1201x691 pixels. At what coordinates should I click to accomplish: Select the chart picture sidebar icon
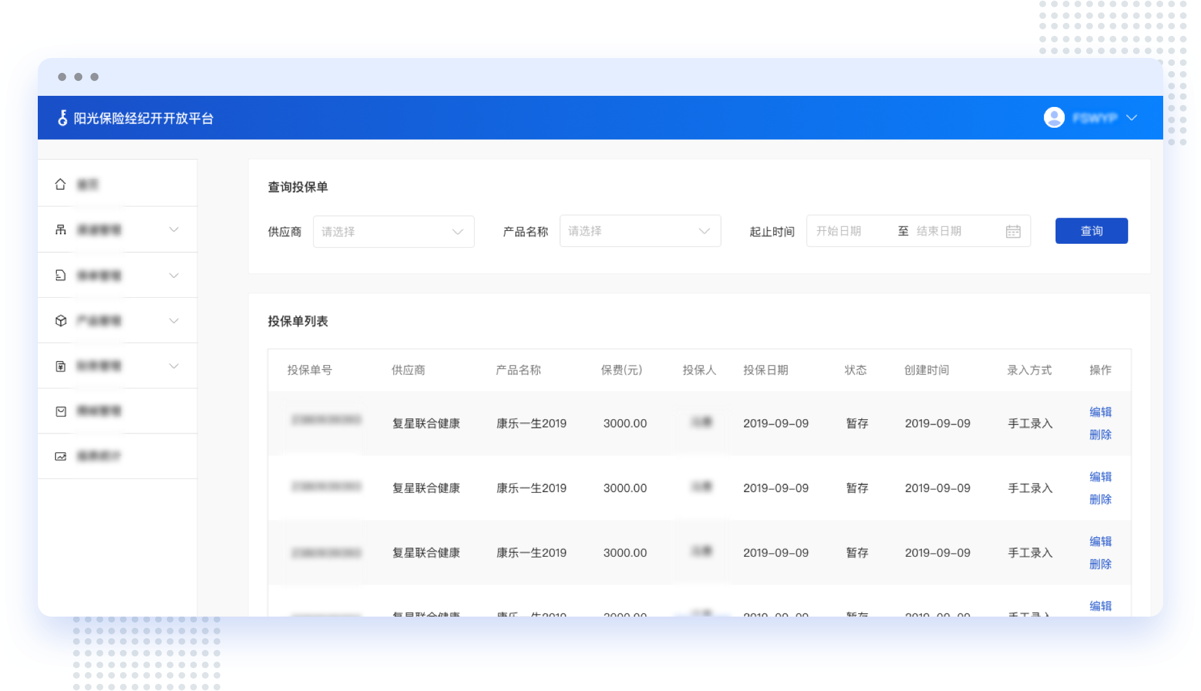point(61,456)
